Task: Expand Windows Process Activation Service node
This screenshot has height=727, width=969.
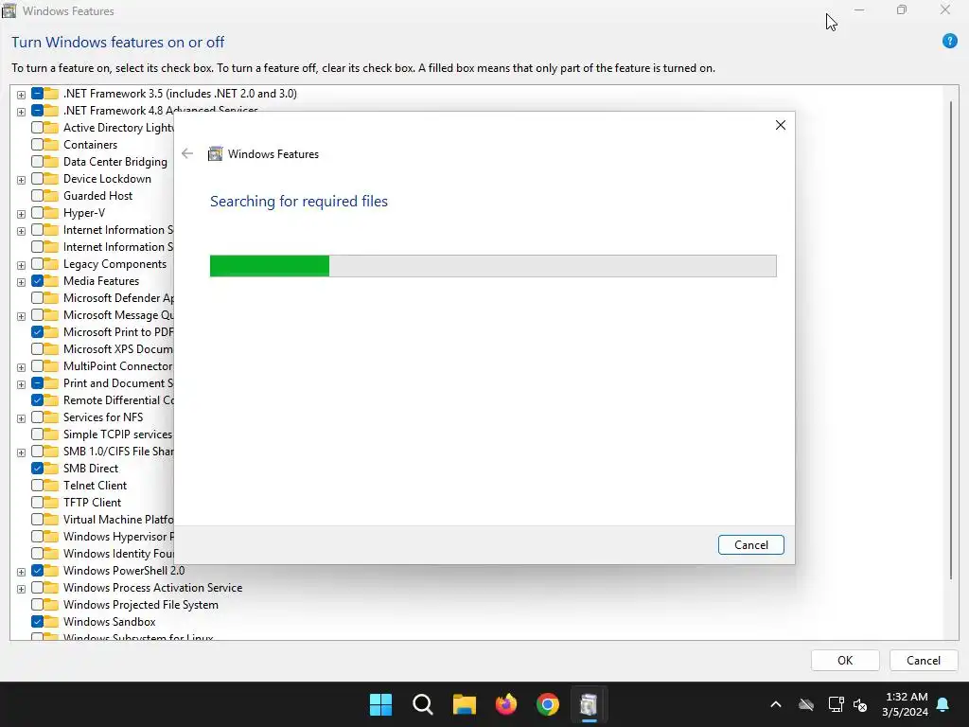Action: 21,589
